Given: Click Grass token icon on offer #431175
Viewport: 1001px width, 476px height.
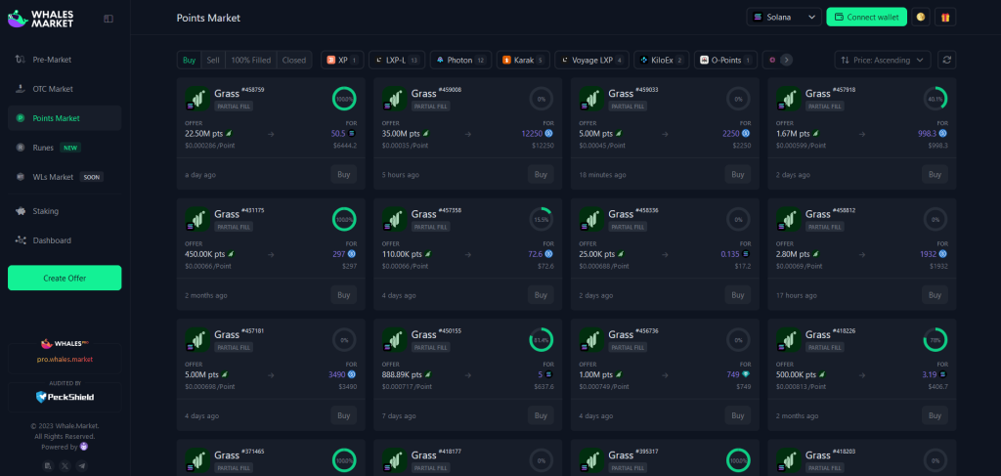Looking at the screenshot, I should click(197, 219).
